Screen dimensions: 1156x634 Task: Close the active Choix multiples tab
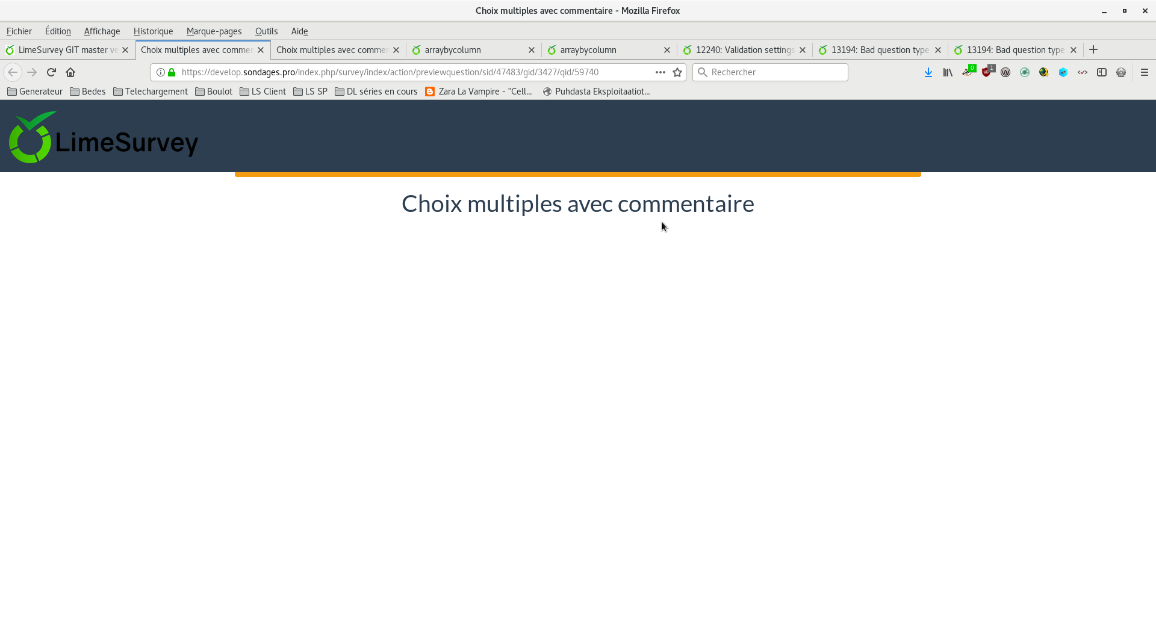tap(261, 50)
